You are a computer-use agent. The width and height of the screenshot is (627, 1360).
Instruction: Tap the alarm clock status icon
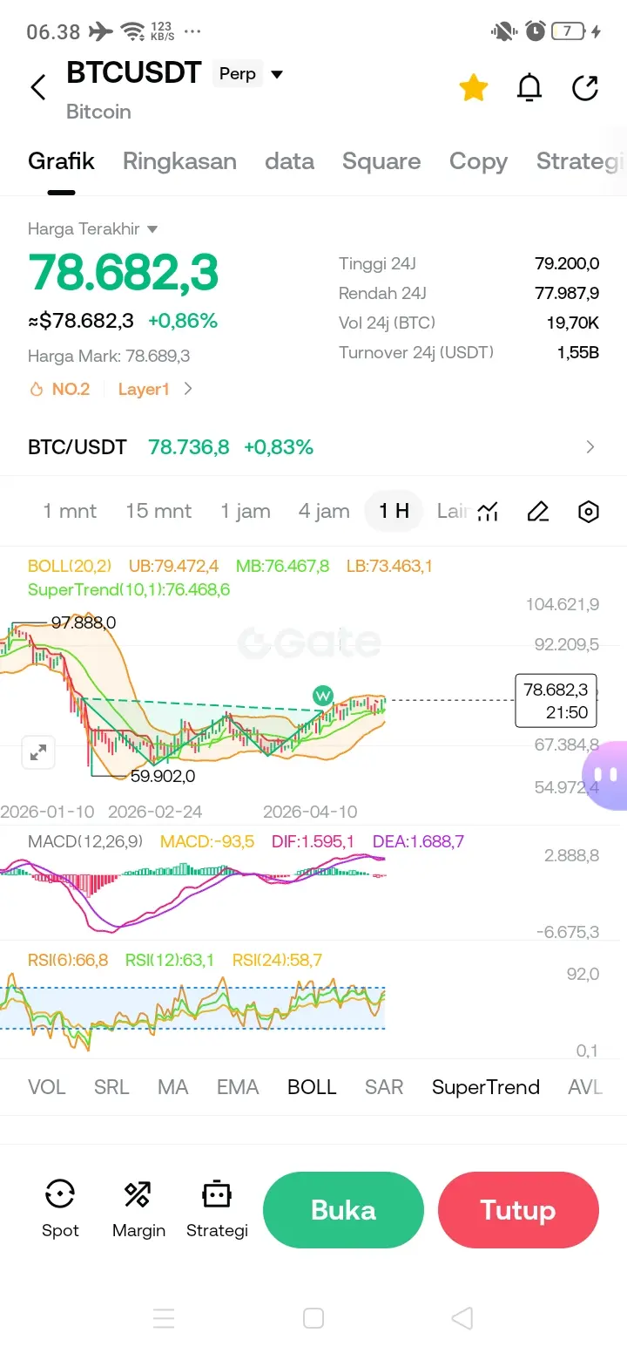536,31
